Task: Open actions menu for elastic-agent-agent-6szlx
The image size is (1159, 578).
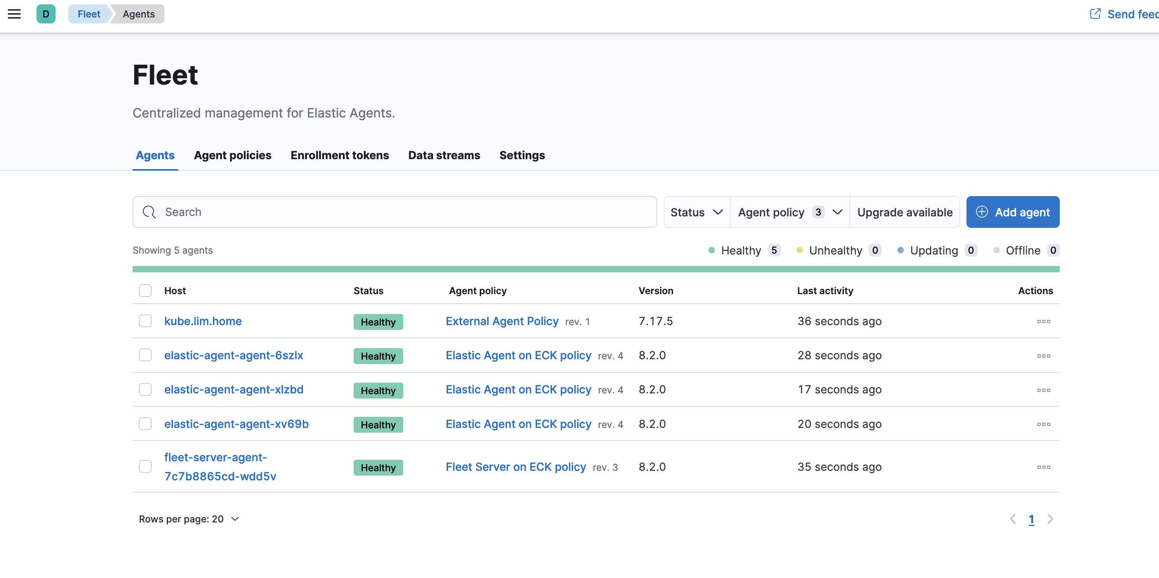Action: (1043, 356)
